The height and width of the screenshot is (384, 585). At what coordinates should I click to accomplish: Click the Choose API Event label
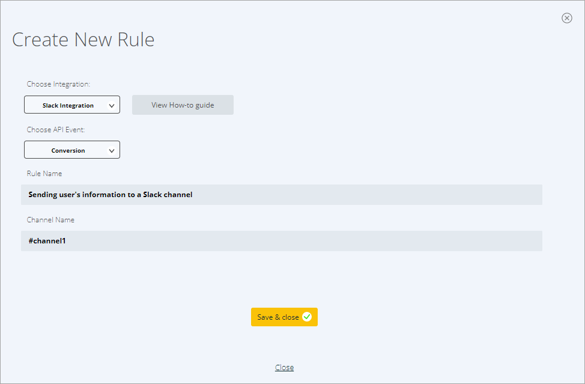(56, 129)
